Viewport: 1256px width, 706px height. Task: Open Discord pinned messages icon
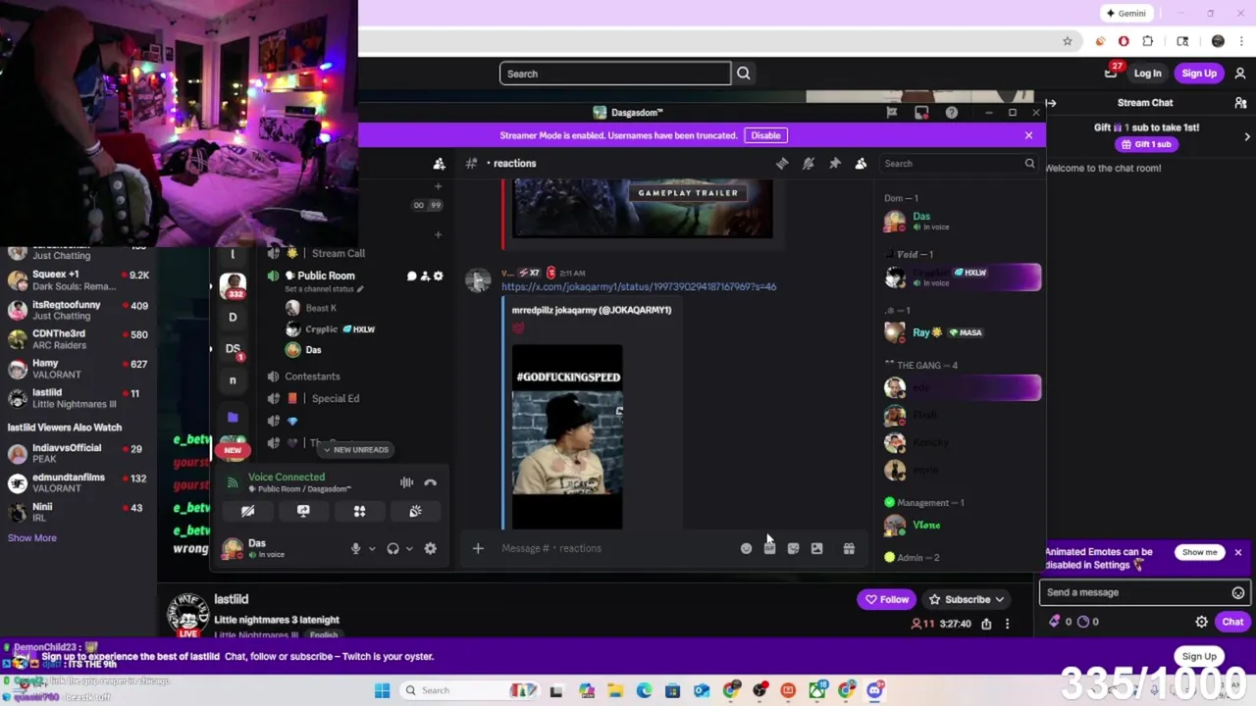pos(835,164)
